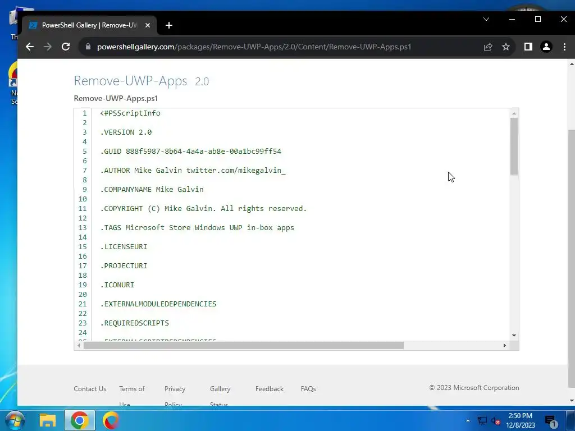575x431 pixels.
Task: Click the .GUID line in code
Action: (x=191, y=152)
